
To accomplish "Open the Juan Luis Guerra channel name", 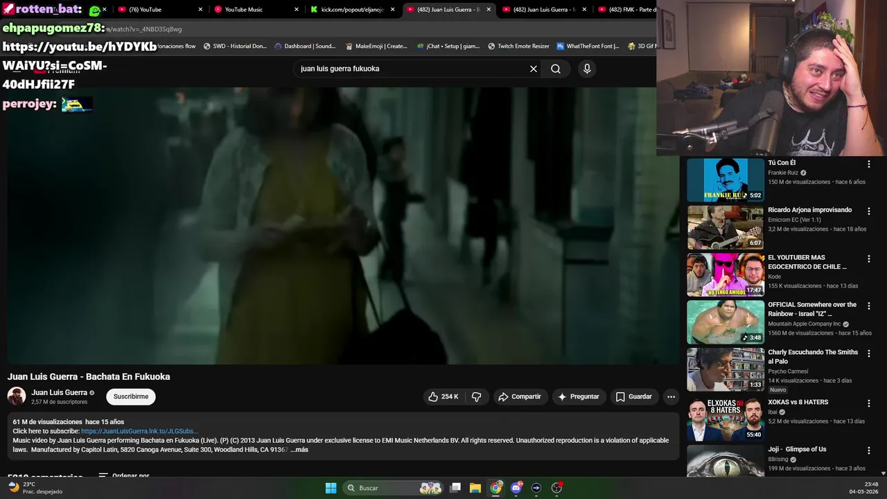I will tap(59, 392).
